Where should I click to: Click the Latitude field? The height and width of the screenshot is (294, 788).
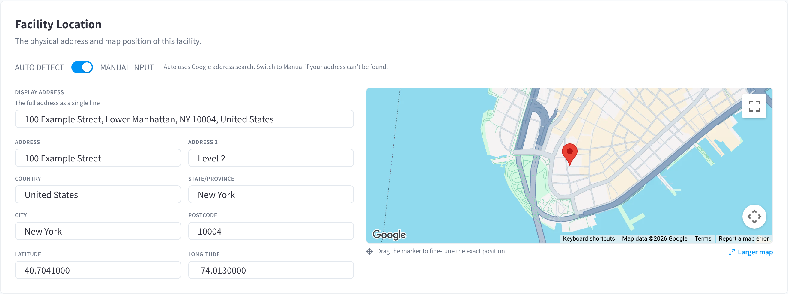[98, 270]
